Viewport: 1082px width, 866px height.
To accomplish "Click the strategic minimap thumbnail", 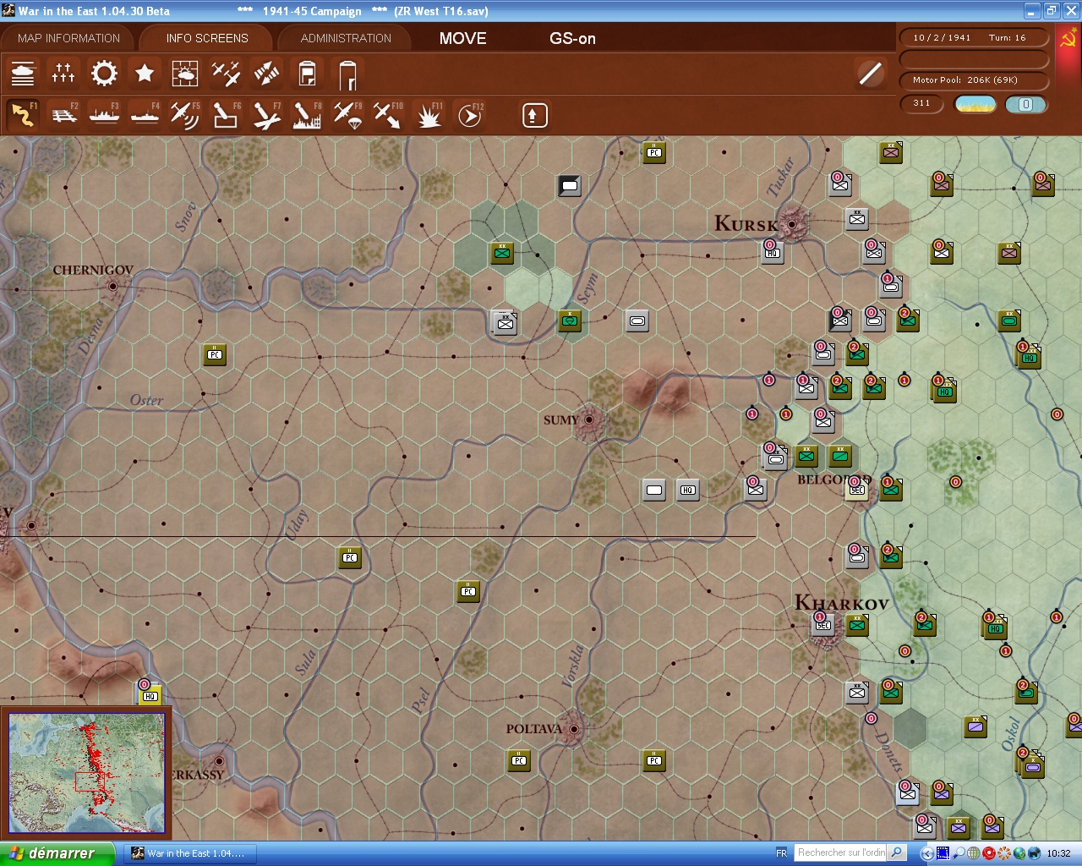I will click(x=86, y=773).
